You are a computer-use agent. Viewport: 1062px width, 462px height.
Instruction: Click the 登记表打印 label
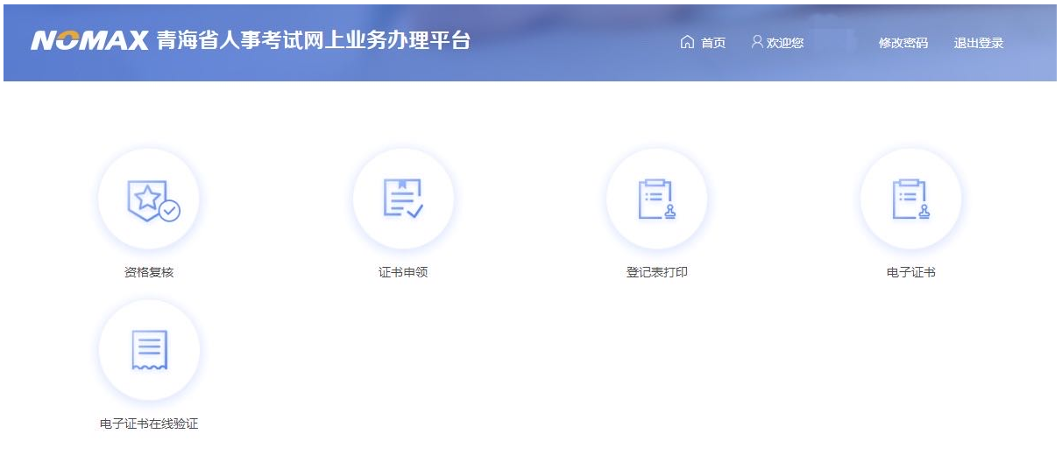(657, 272)
